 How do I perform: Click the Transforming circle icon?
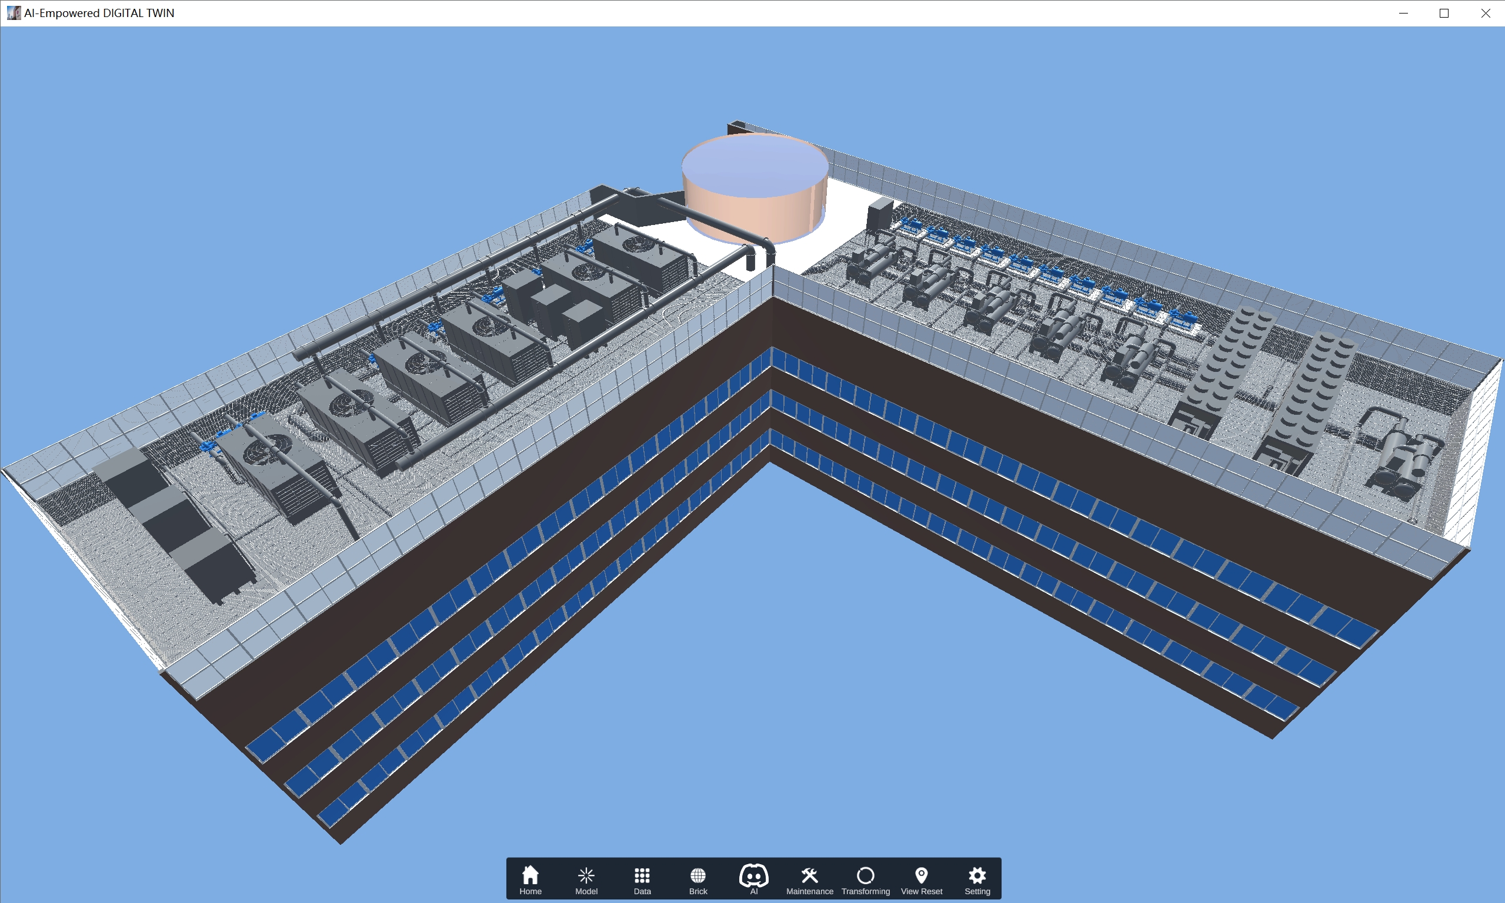click(x=866, y=879)
